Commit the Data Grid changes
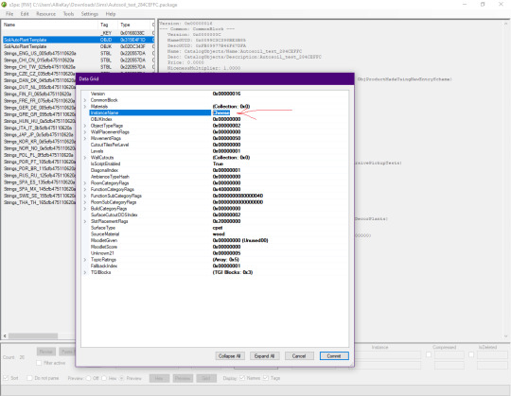511x396 pixels. tap(334, 356)
